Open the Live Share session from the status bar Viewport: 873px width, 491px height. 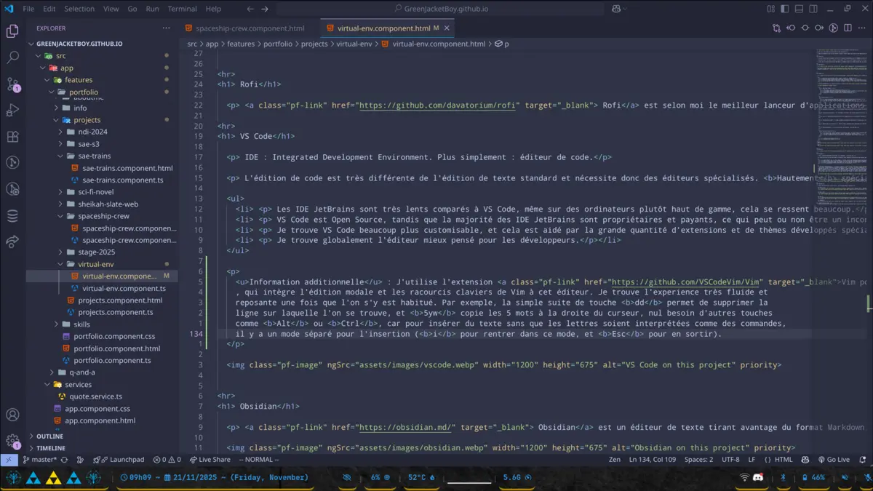tap(210, 459)
